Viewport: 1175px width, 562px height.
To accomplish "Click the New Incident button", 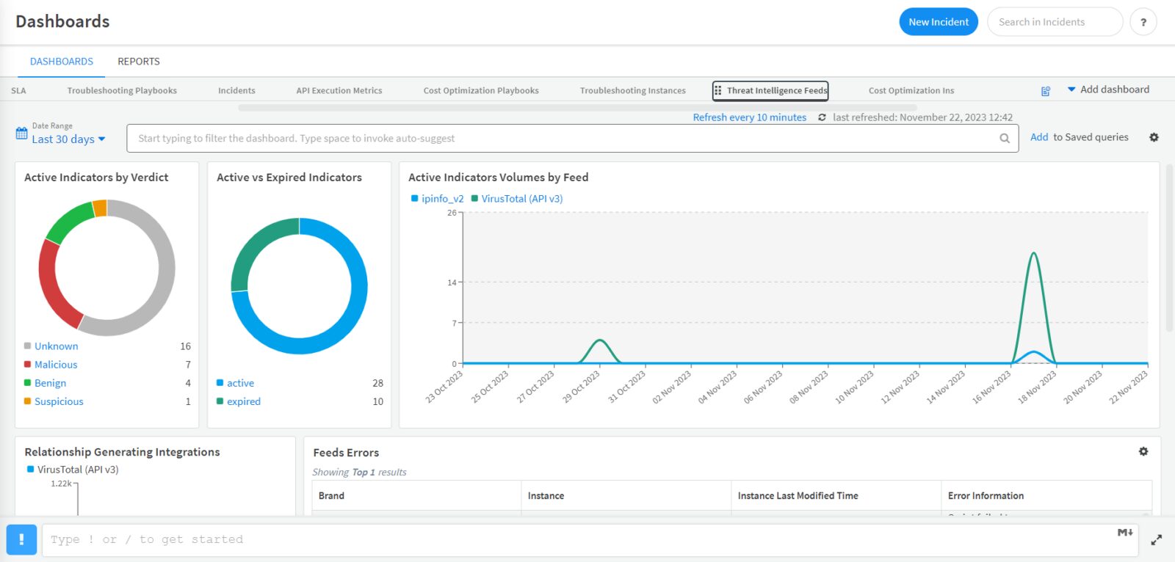I will click(939, 22).
